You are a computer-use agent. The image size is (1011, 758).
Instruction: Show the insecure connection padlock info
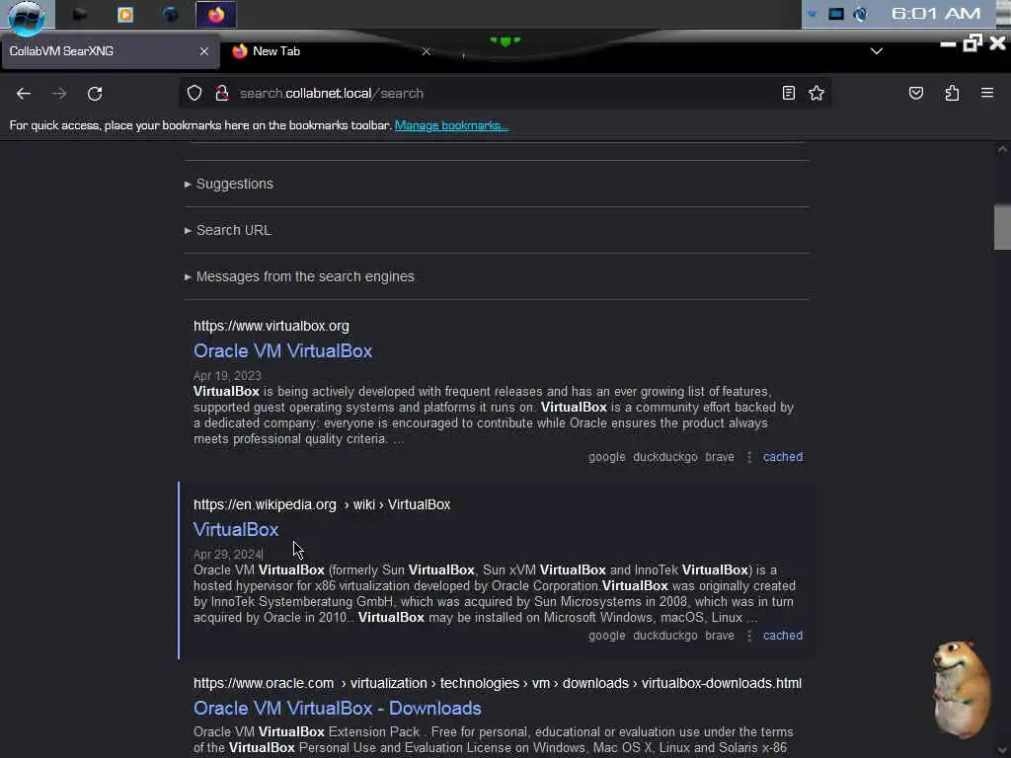(222, 93)
